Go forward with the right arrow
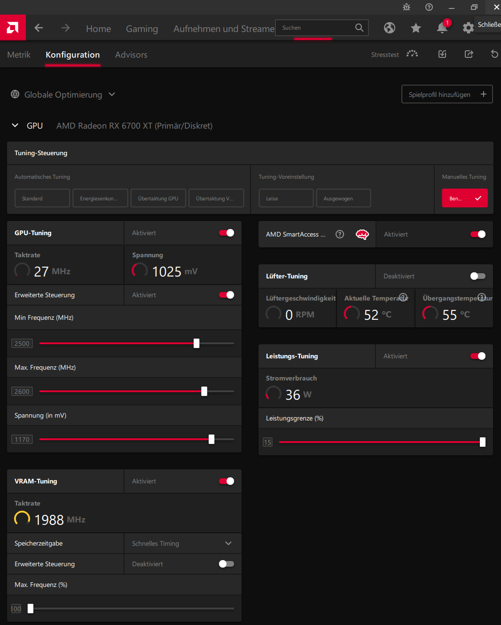 point(65,28)
